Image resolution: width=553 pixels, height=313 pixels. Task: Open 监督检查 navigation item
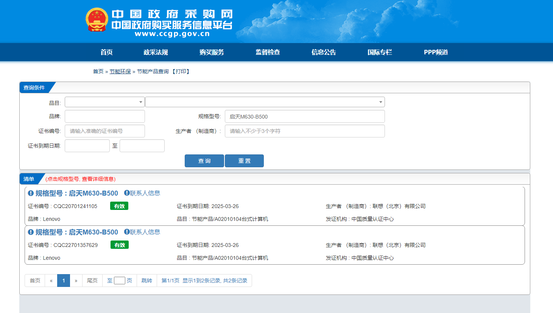[268, 52]
